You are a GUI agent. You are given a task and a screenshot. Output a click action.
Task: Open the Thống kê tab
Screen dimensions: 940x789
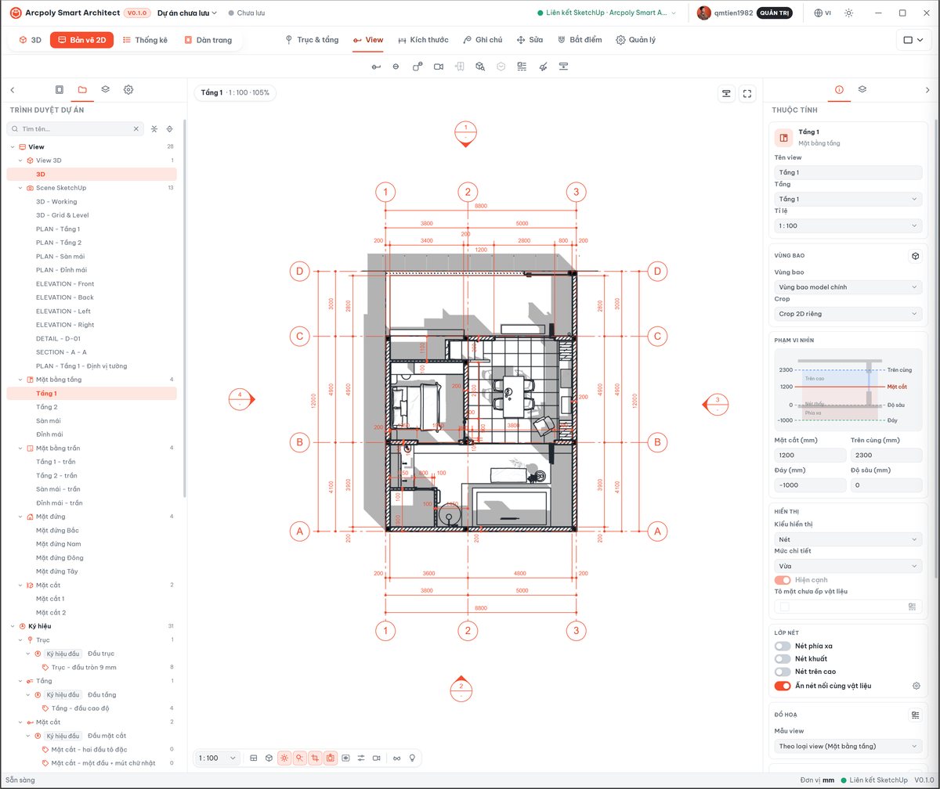point(146,40)
